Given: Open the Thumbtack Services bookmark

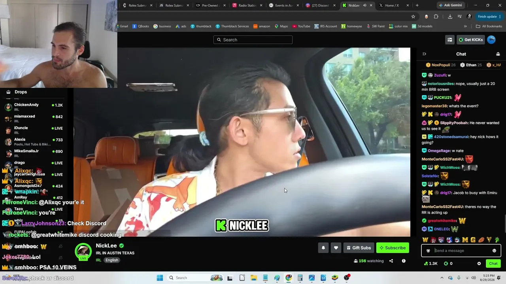Looking at the screenshot, I should [232, 26].
